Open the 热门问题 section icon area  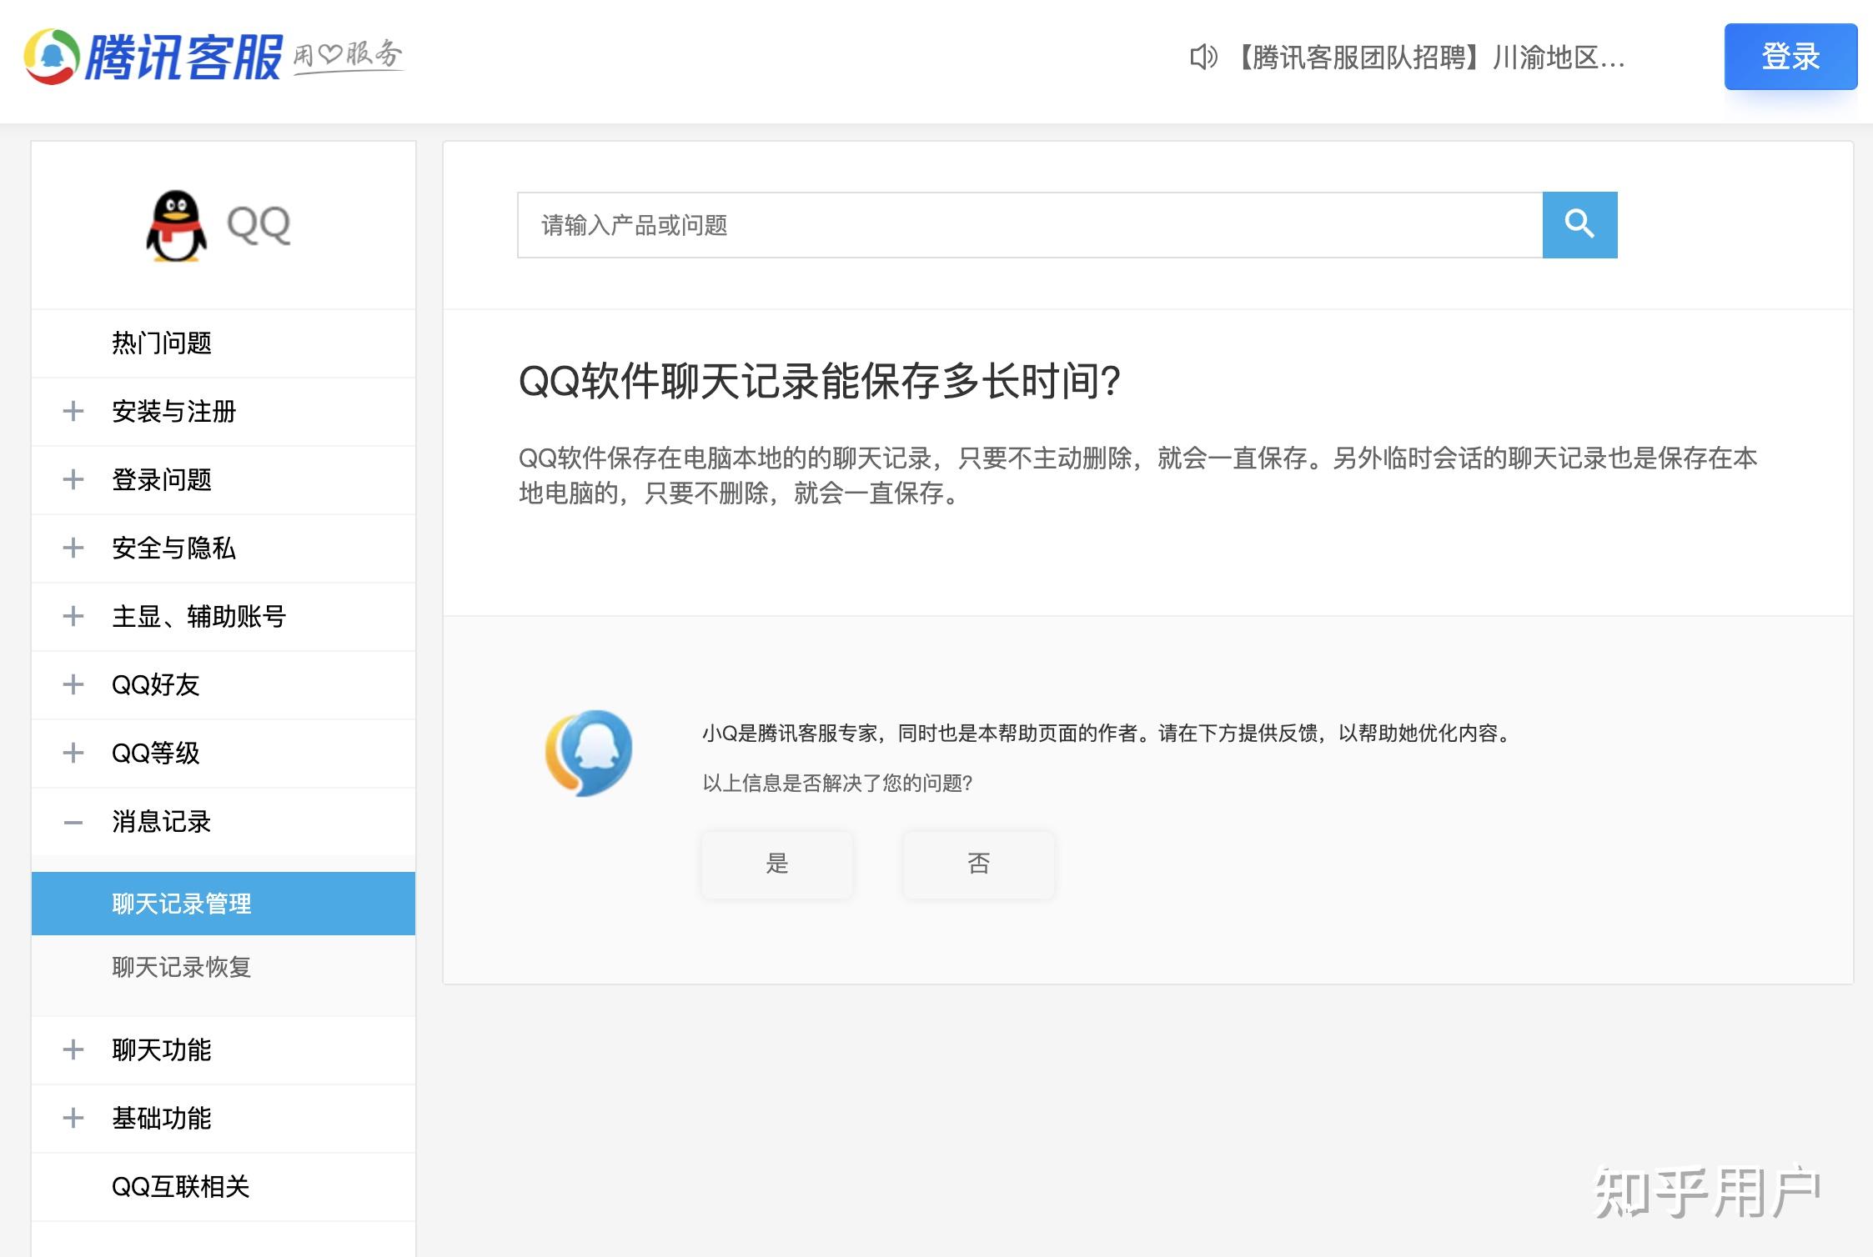162,343
